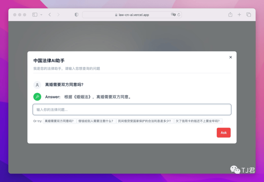Viewport: 264px width, 182px height.
Task: Show the tab overview icon
Action: point(249,15)
